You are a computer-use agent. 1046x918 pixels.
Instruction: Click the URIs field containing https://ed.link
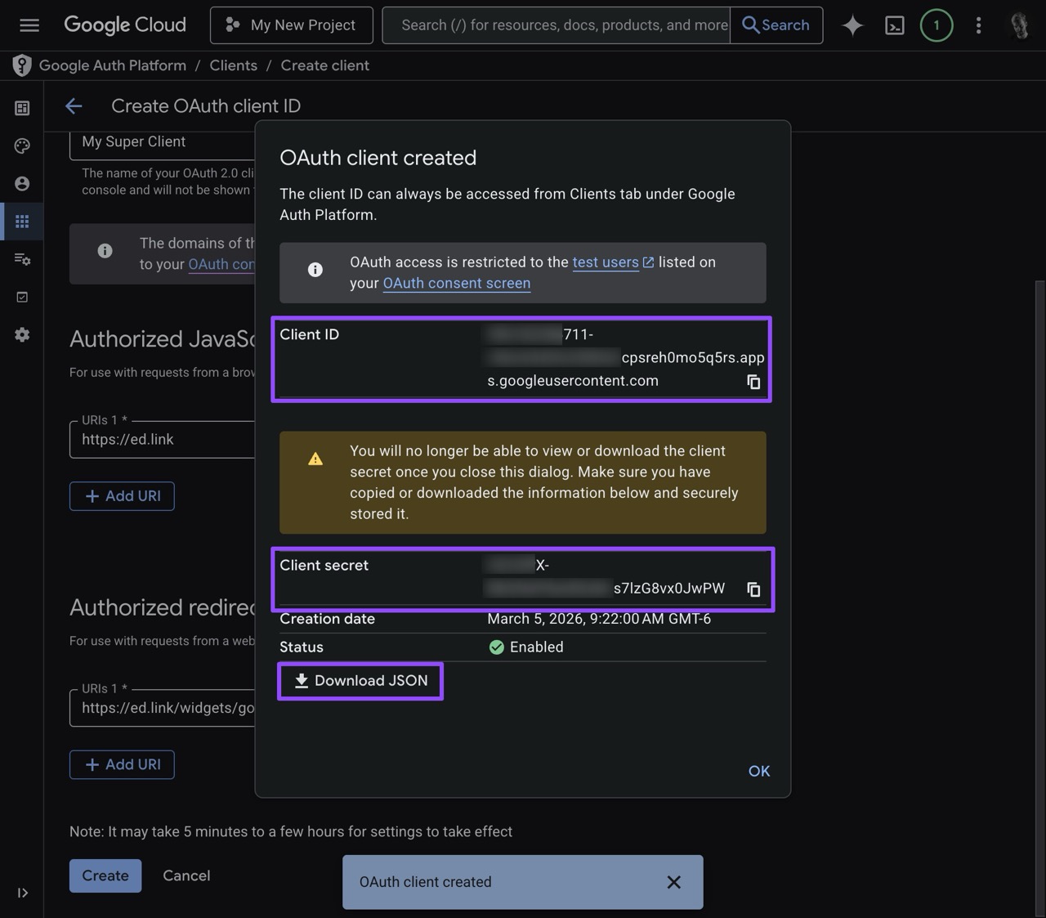(x=147, y=439)
